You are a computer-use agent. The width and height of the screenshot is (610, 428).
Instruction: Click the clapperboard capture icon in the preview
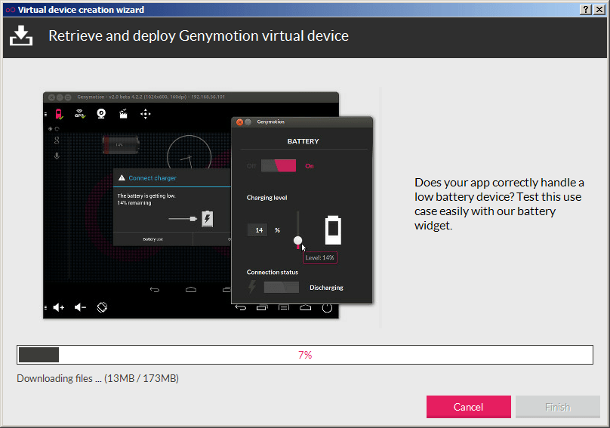123,114
